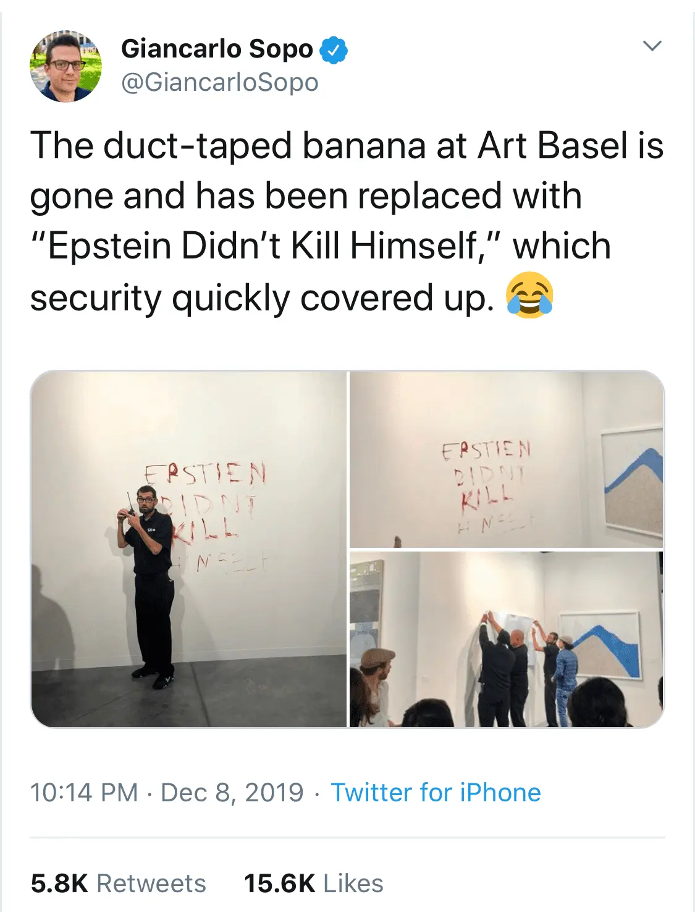Image resolution: width=695 pixels, height=912 pixels.
Task: Open the photo of people covering the wall
Action: pos(506,639)
